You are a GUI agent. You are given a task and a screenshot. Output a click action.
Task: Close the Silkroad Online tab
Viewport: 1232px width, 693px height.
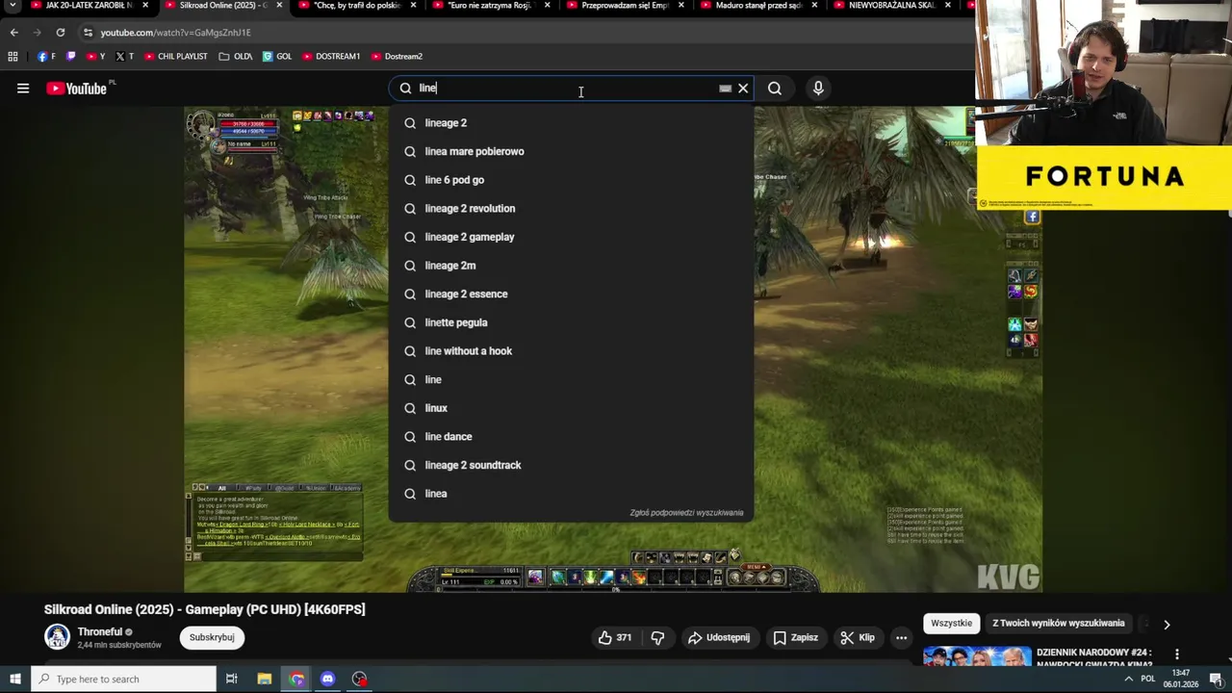click(x=279, y=6)
